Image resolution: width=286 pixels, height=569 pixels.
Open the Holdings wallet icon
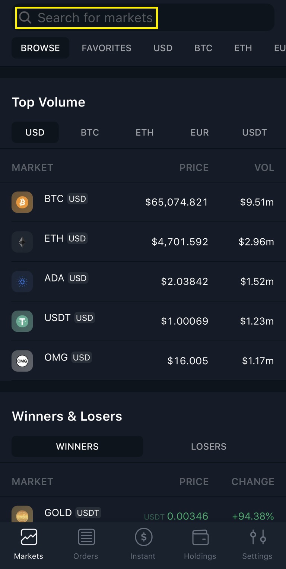coord(200,537)
